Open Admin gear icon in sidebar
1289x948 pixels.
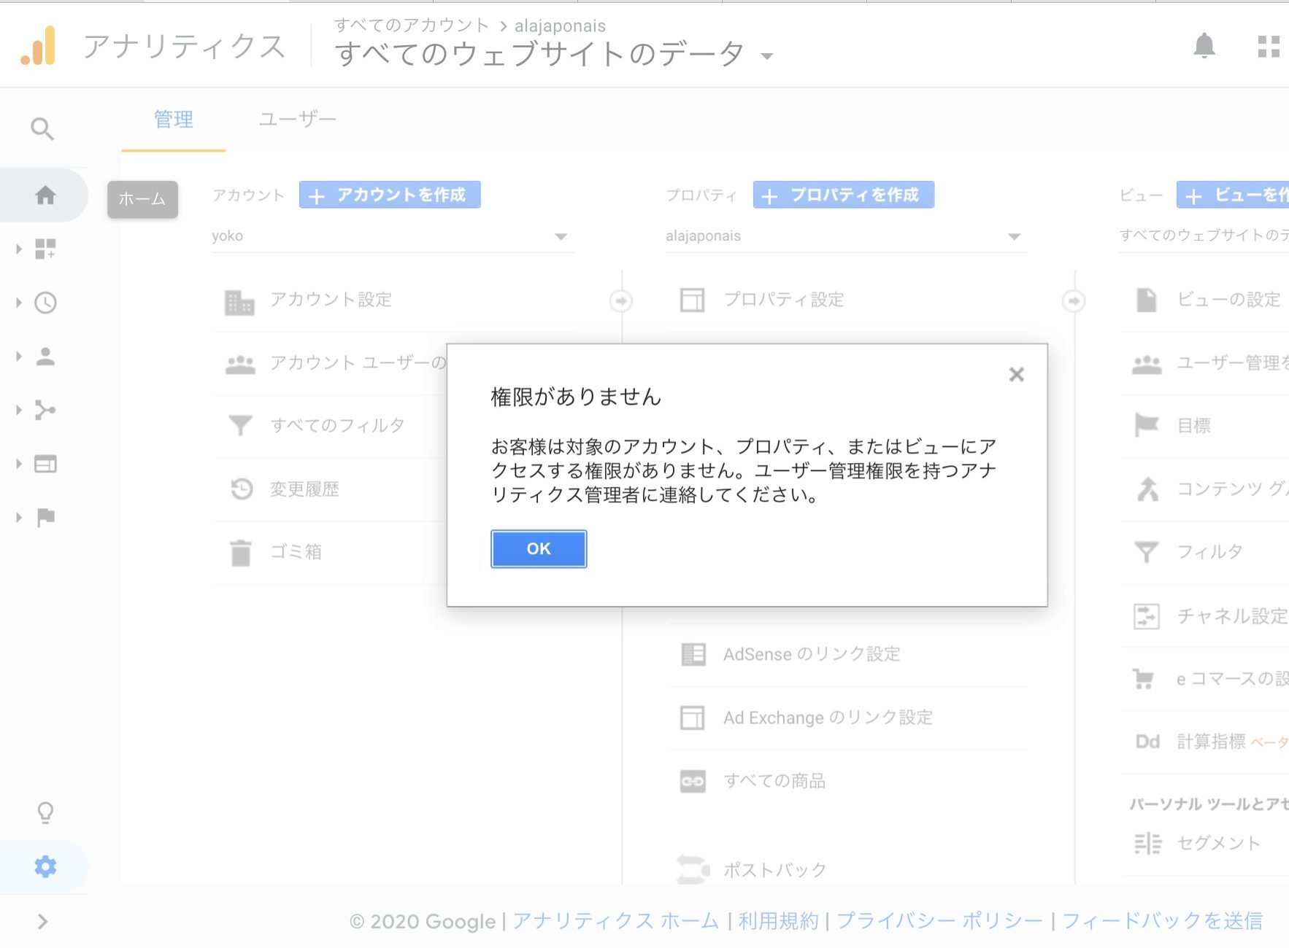coord(45,866)
